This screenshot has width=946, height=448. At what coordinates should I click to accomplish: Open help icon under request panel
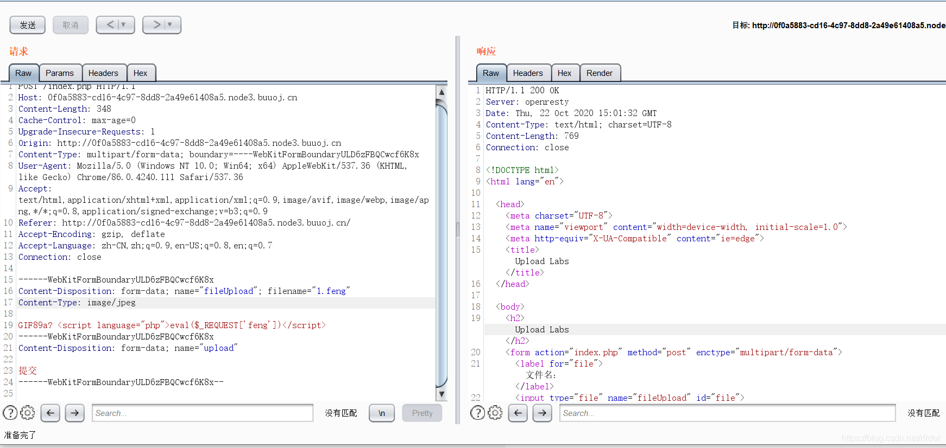click(10, 413)
